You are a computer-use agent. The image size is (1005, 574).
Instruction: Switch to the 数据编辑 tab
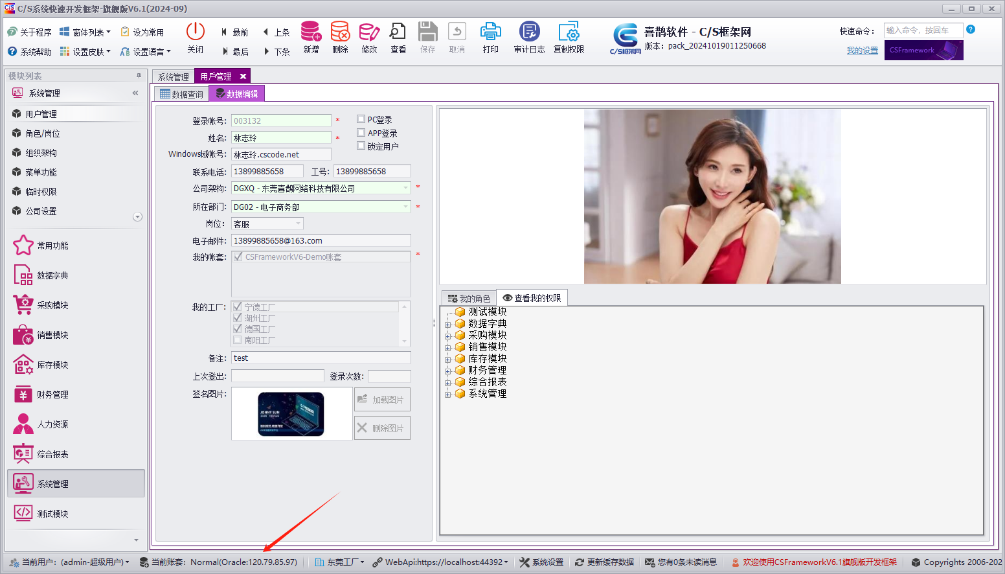pos(237,94)
